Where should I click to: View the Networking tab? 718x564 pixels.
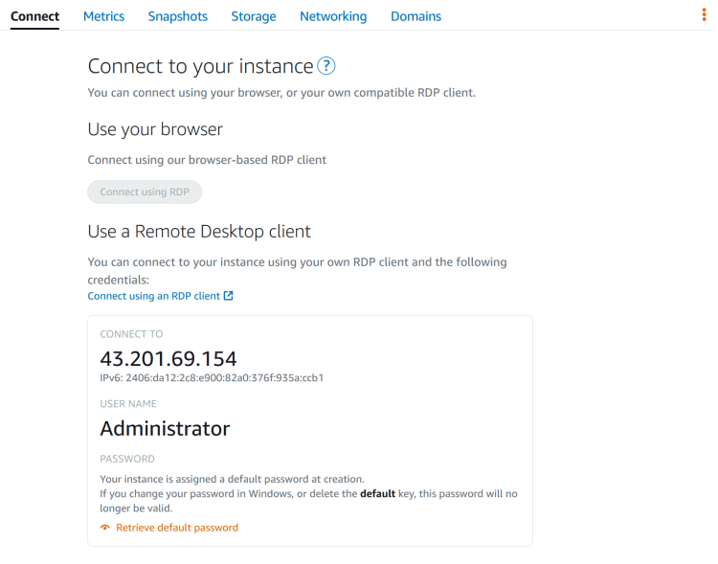pyautogui.click(x=332, y=16)
